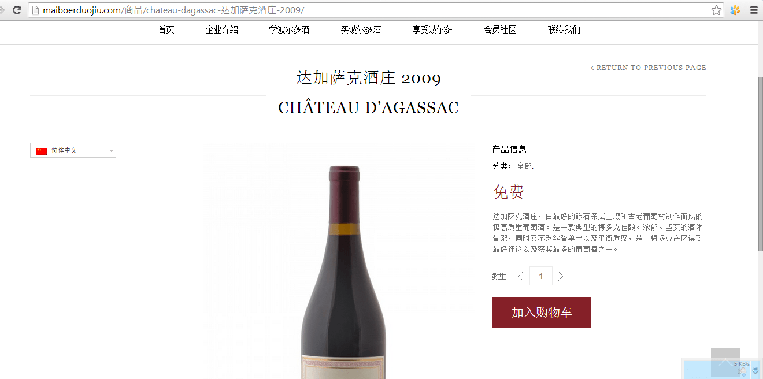Screen dimensions: 763x379
Task: Bookmark this page with the star icon
Action: point(716,10)
